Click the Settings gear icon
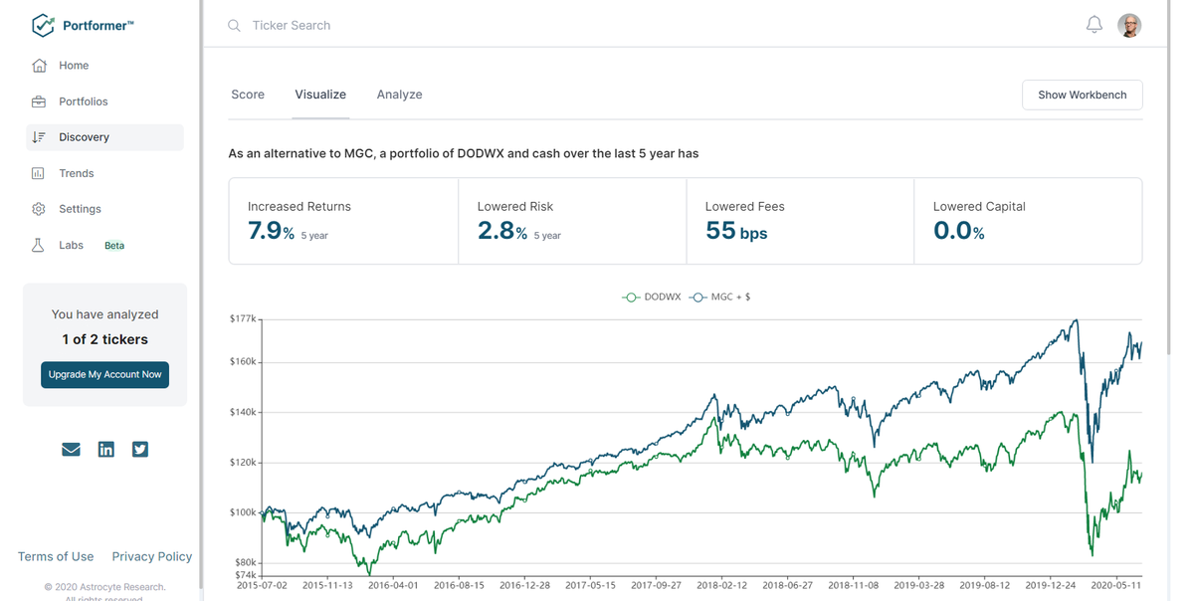 click(39, 209)
